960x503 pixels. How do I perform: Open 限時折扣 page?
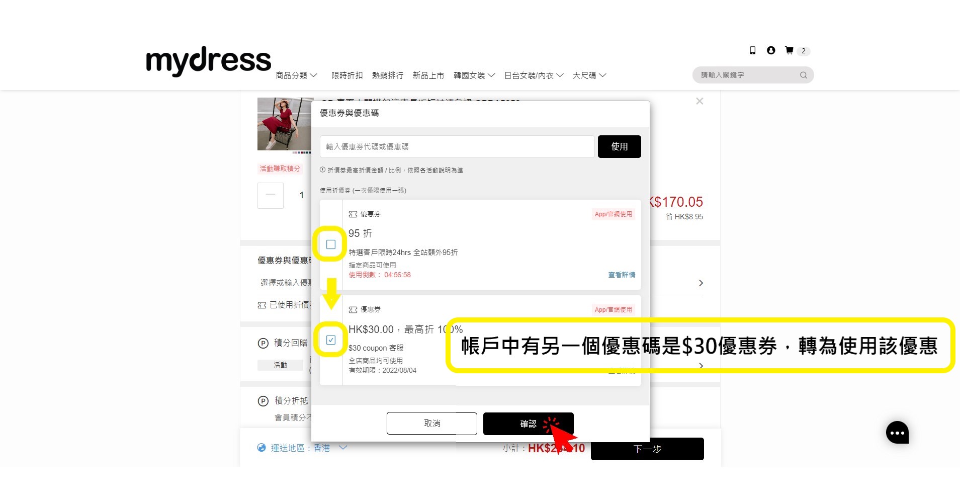[347, 75]
